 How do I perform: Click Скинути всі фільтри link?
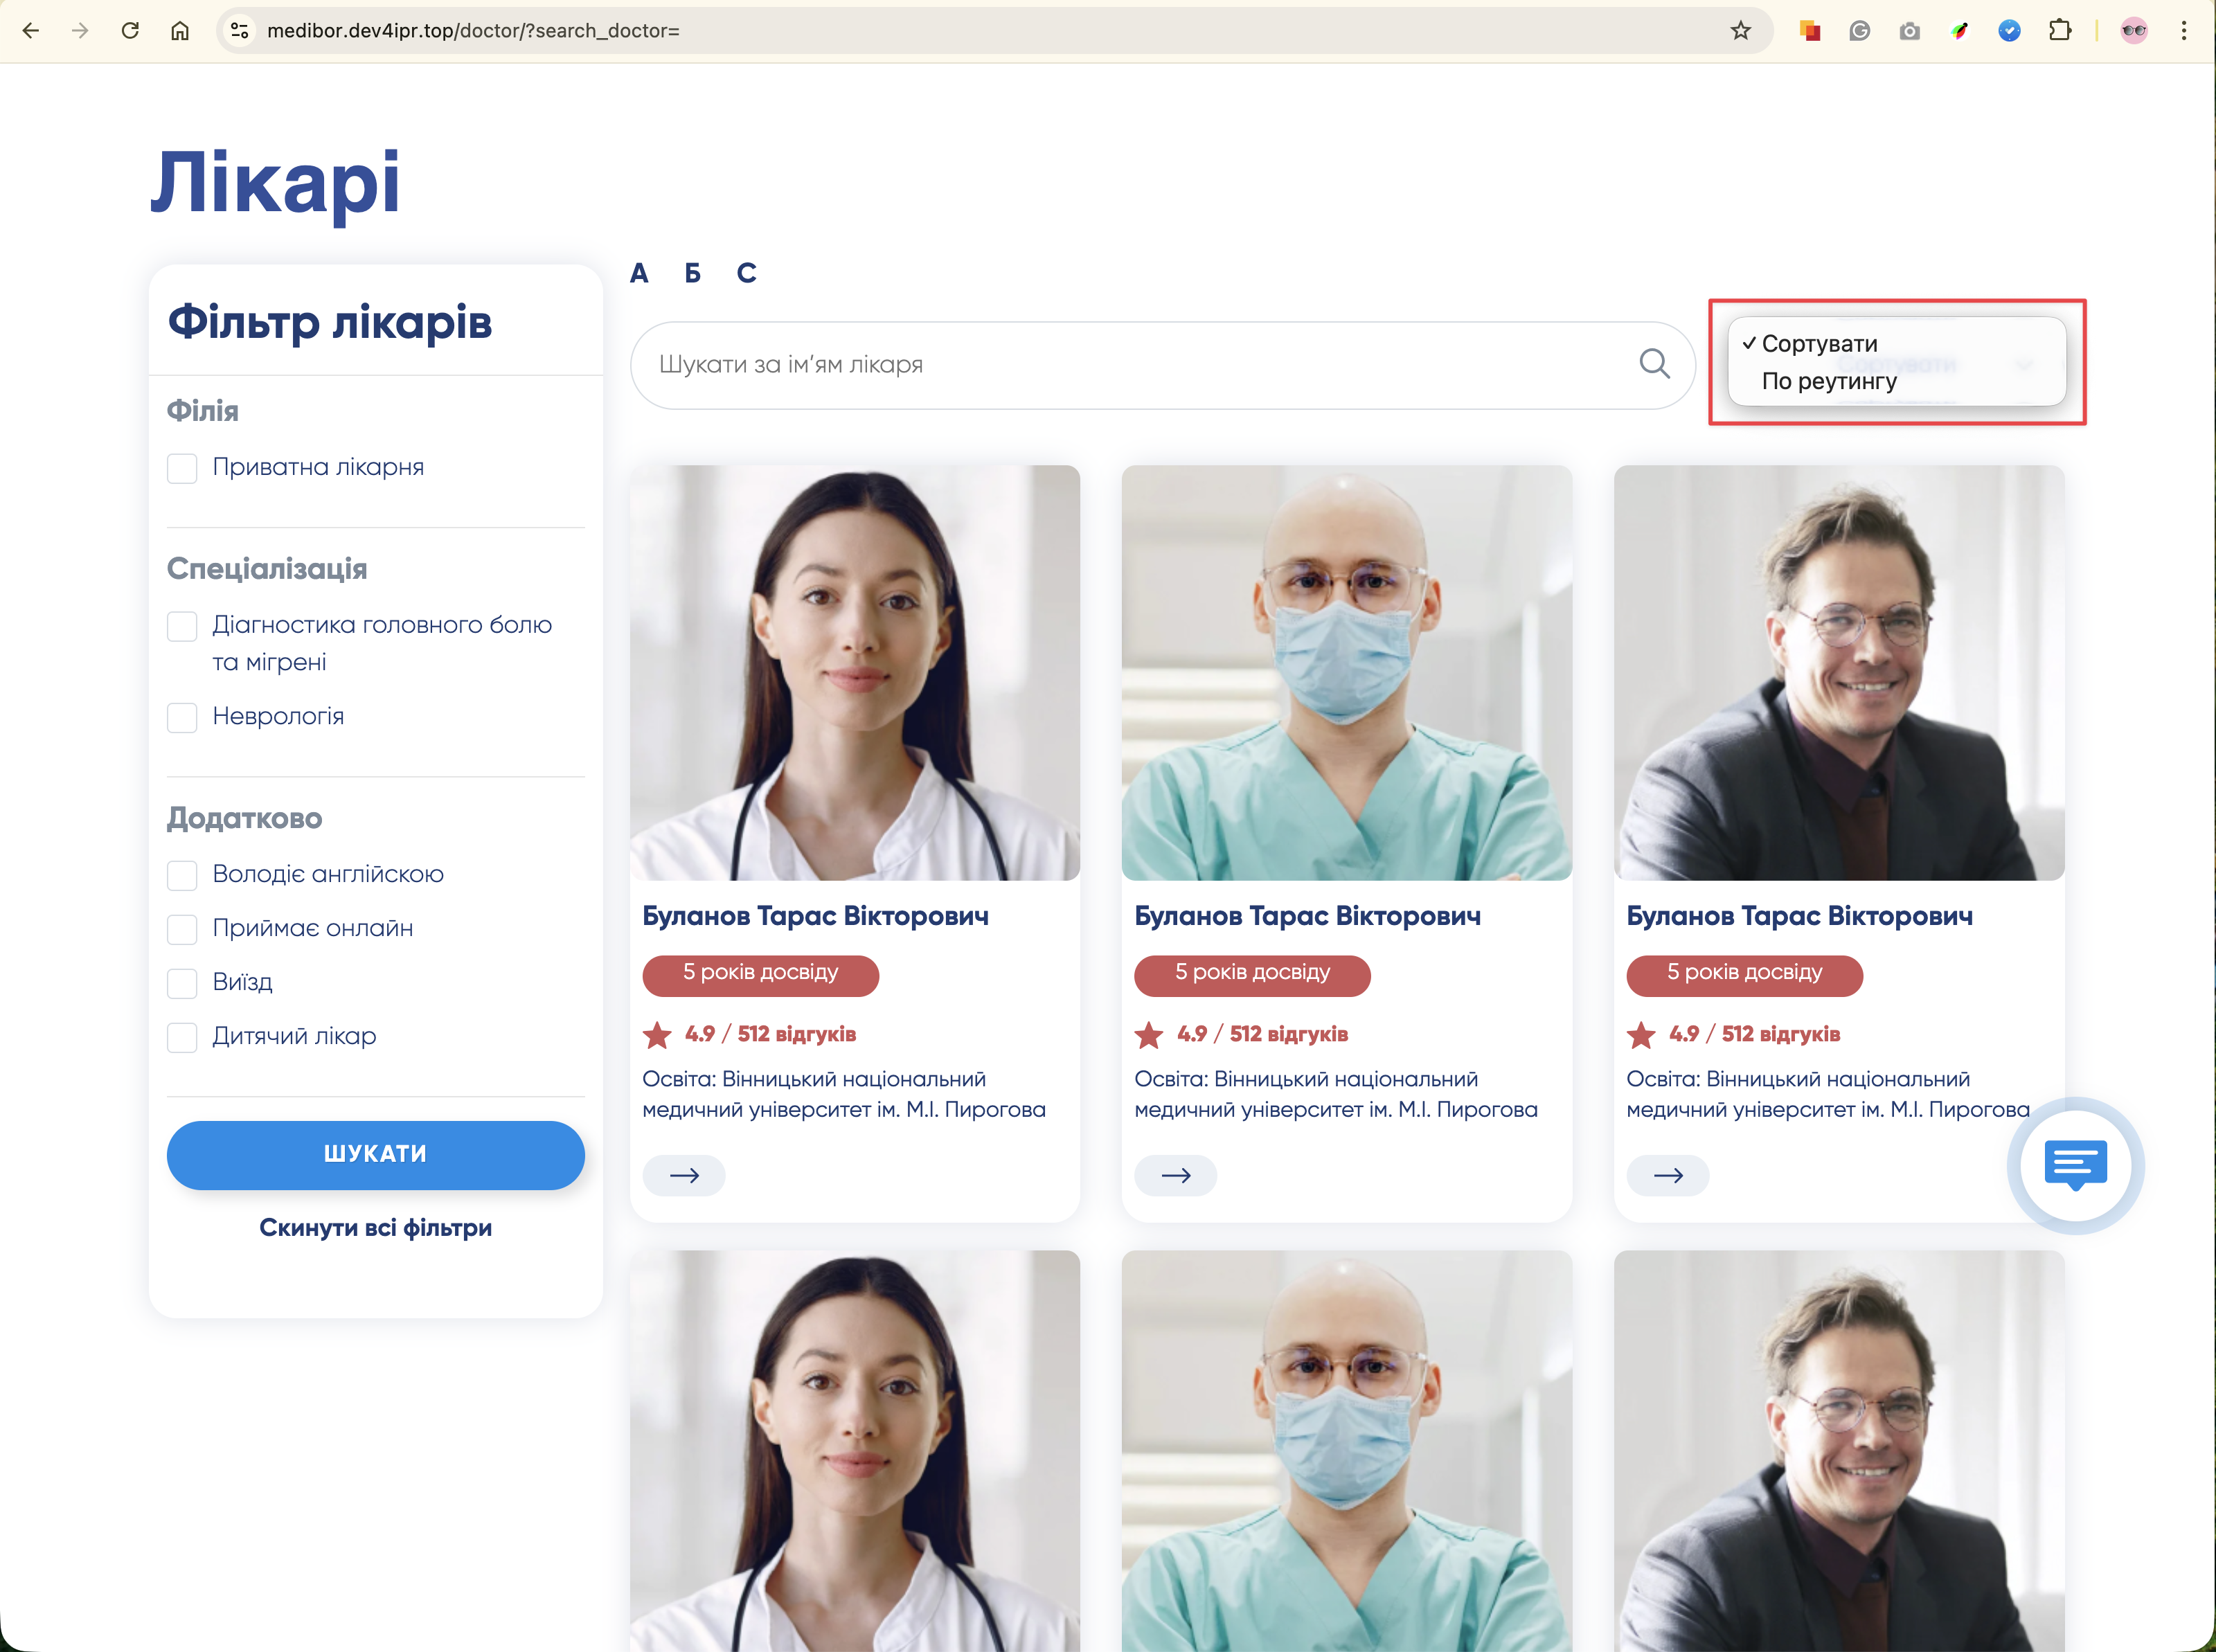tap(375, 1227)
